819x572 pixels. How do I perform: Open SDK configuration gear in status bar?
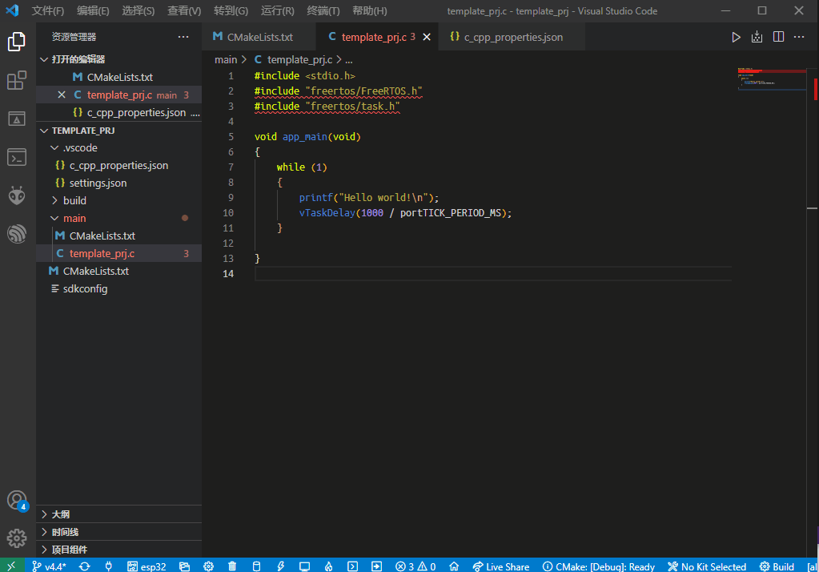pyautogui.click(x=208, y=566)
